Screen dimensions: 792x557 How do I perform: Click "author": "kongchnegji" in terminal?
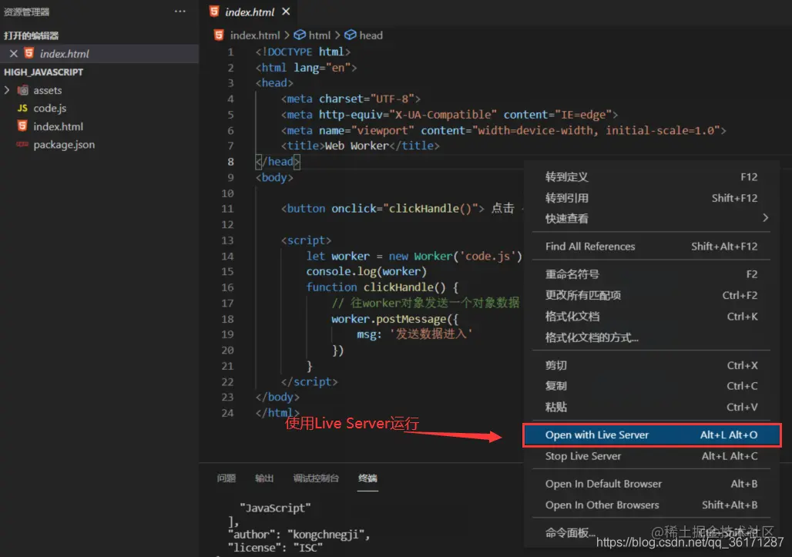(298, 535)
